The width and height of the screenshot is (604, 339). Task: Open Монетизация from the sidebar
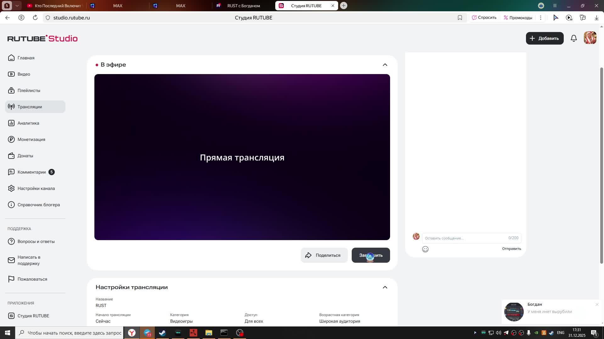coord(31,139)
